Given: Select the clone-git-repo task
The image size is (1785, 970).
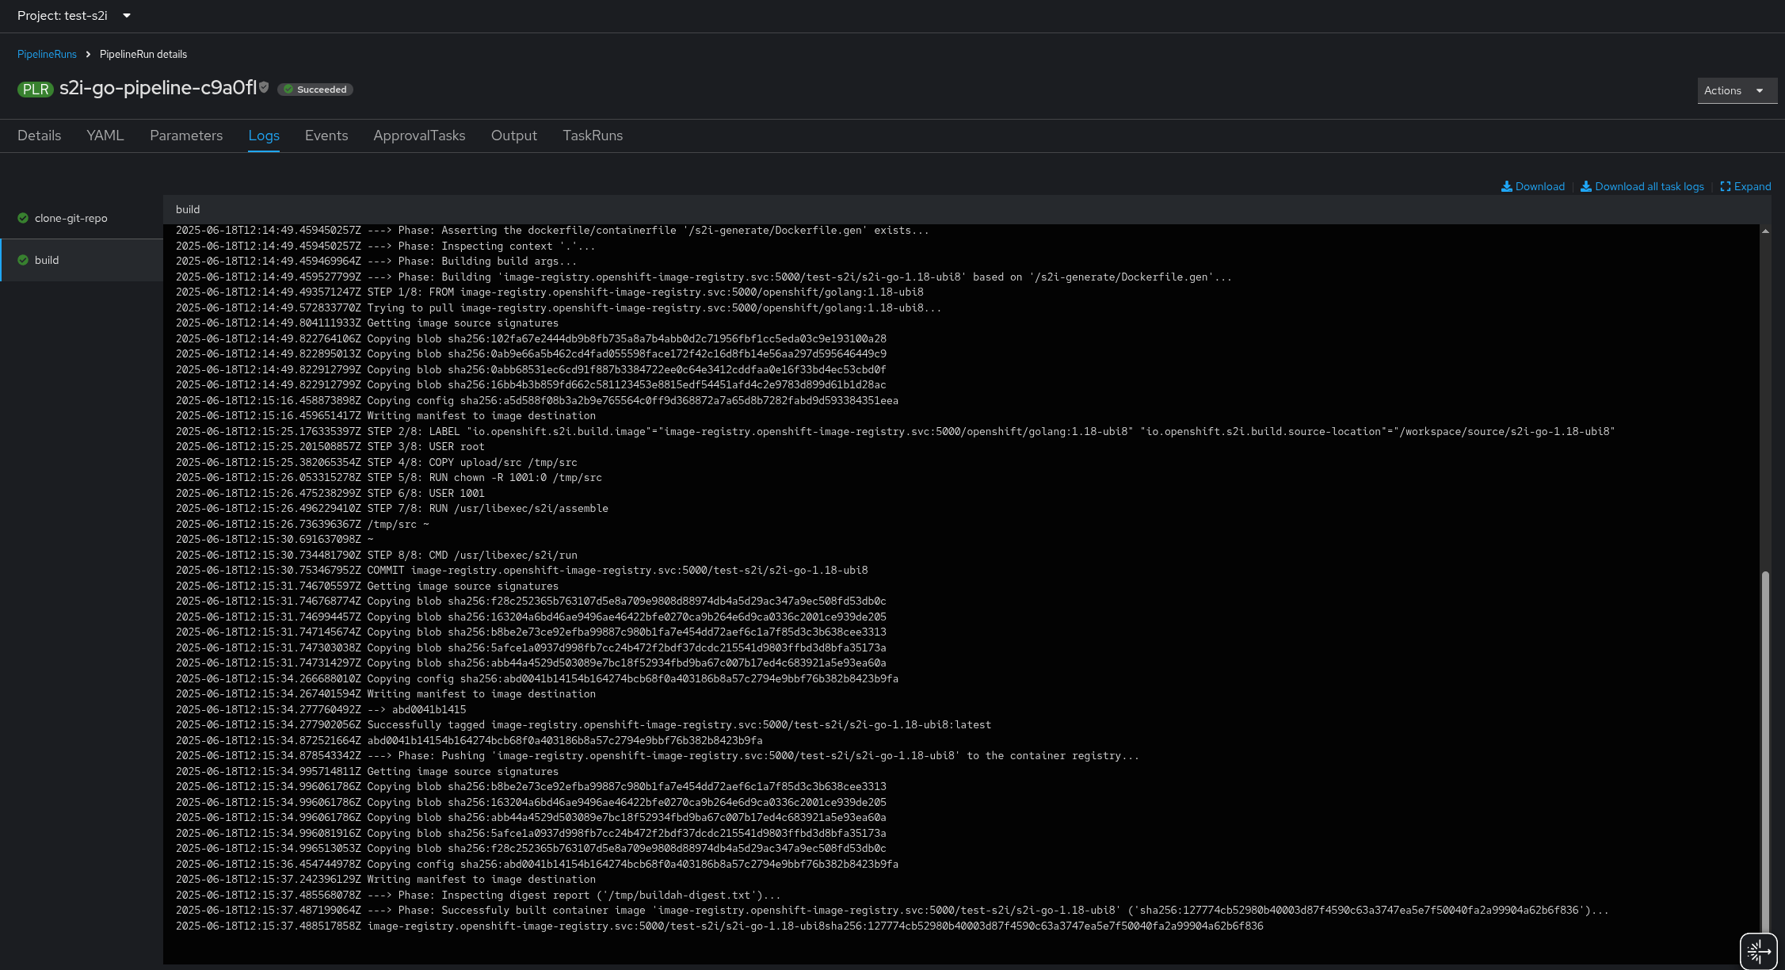Looking at the screenshot, I should coord(71,218).
